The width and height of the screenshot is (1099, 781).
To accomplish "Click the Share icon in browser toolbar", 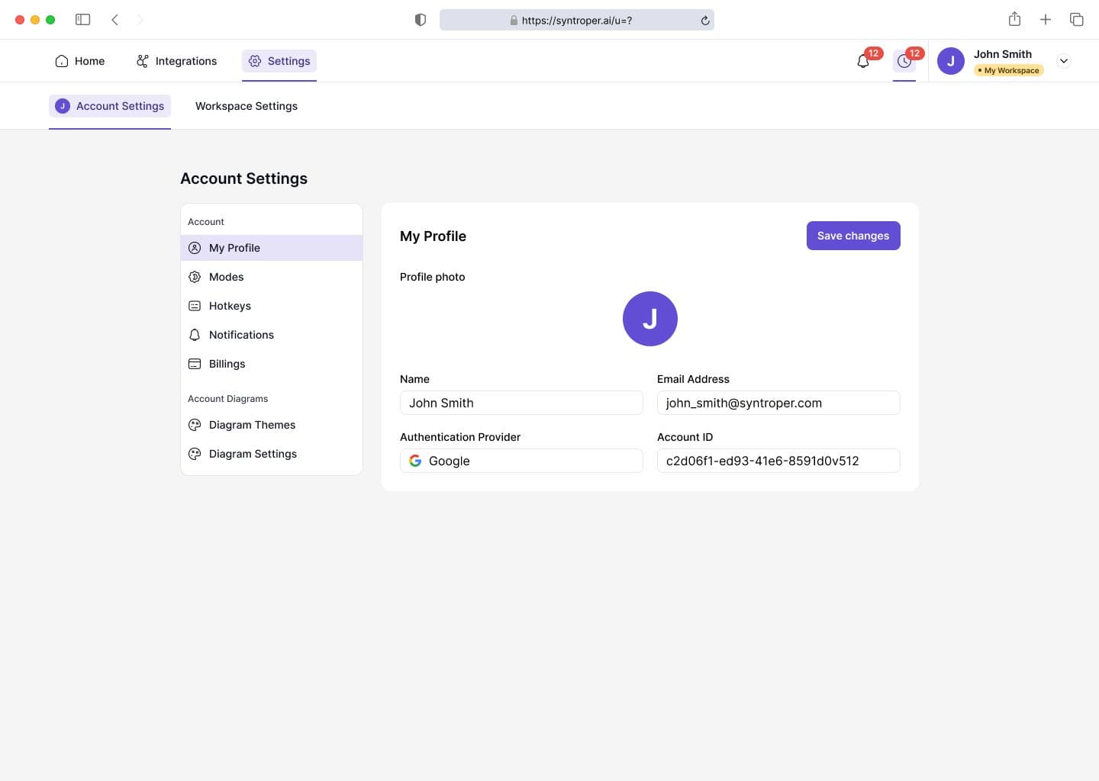I will (1014, 20).
